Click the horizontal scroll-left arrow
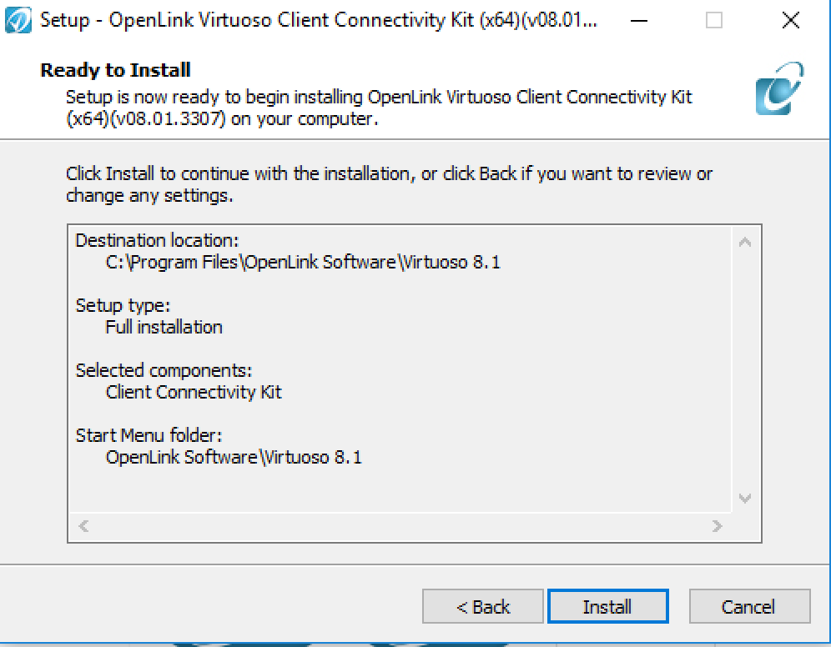This screenshot has height=647, width=831. pyautogui.click(x=83, y=526)
